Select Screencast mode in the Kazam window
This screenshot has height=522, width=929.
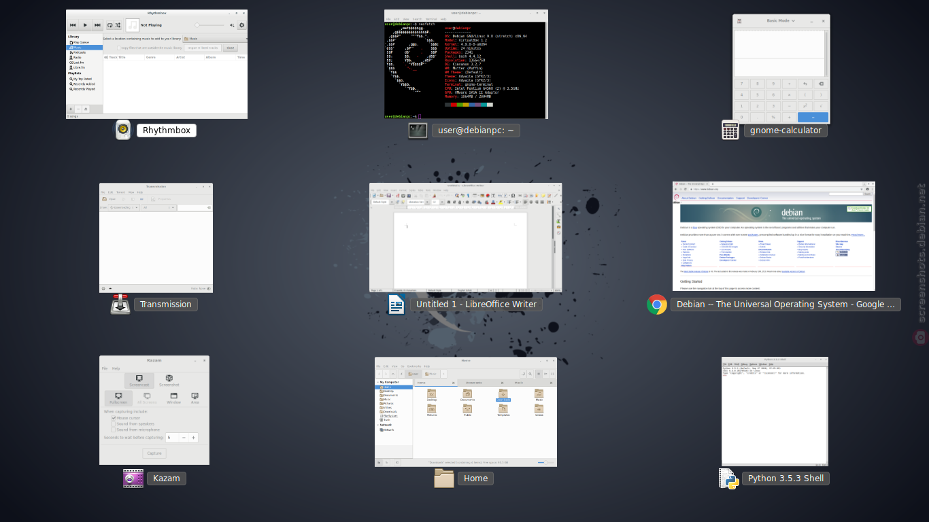(139, 381)
